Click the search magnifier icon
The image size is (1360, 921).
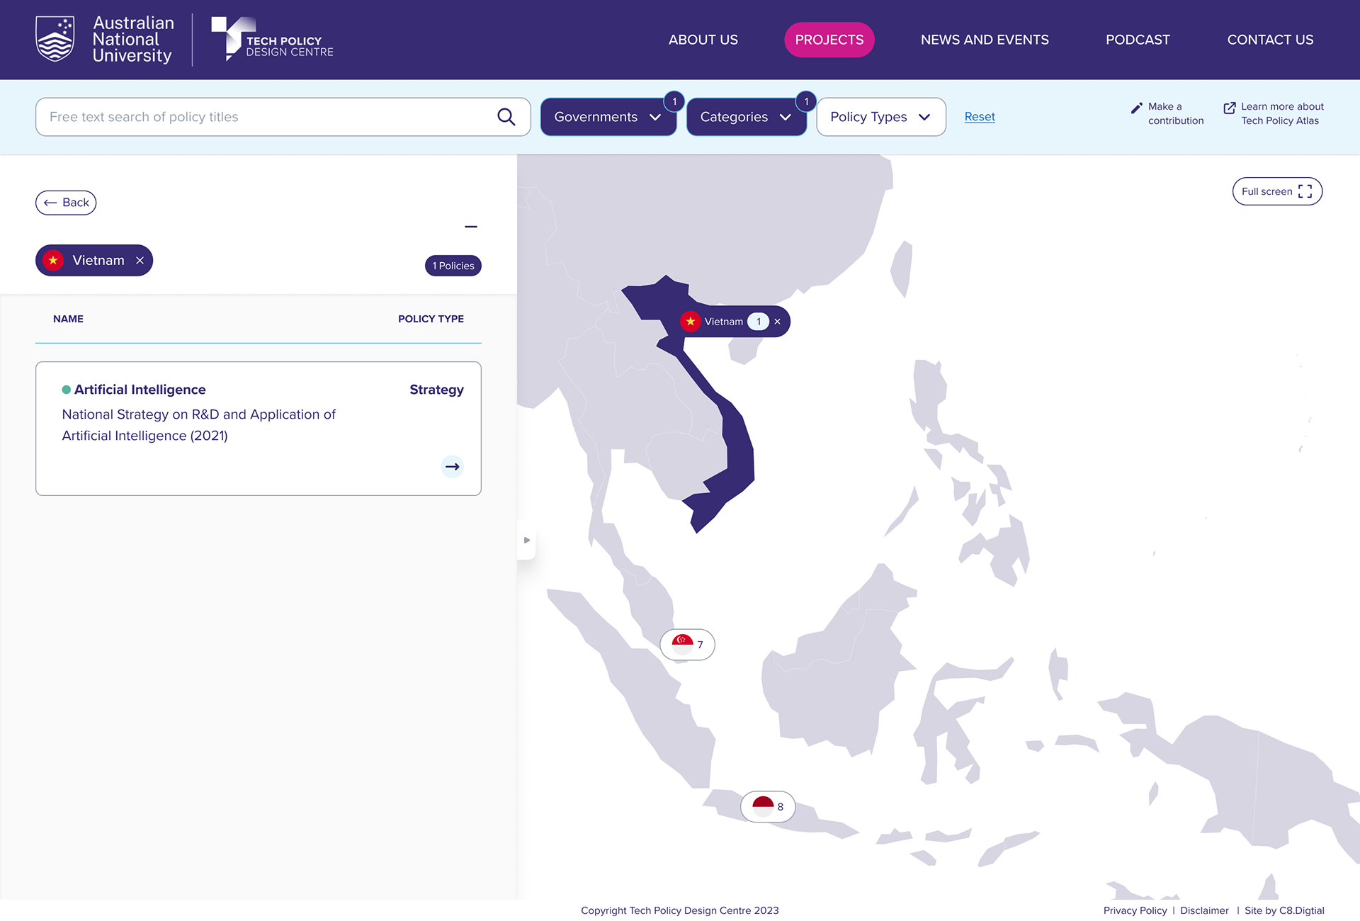coord(506,117)
